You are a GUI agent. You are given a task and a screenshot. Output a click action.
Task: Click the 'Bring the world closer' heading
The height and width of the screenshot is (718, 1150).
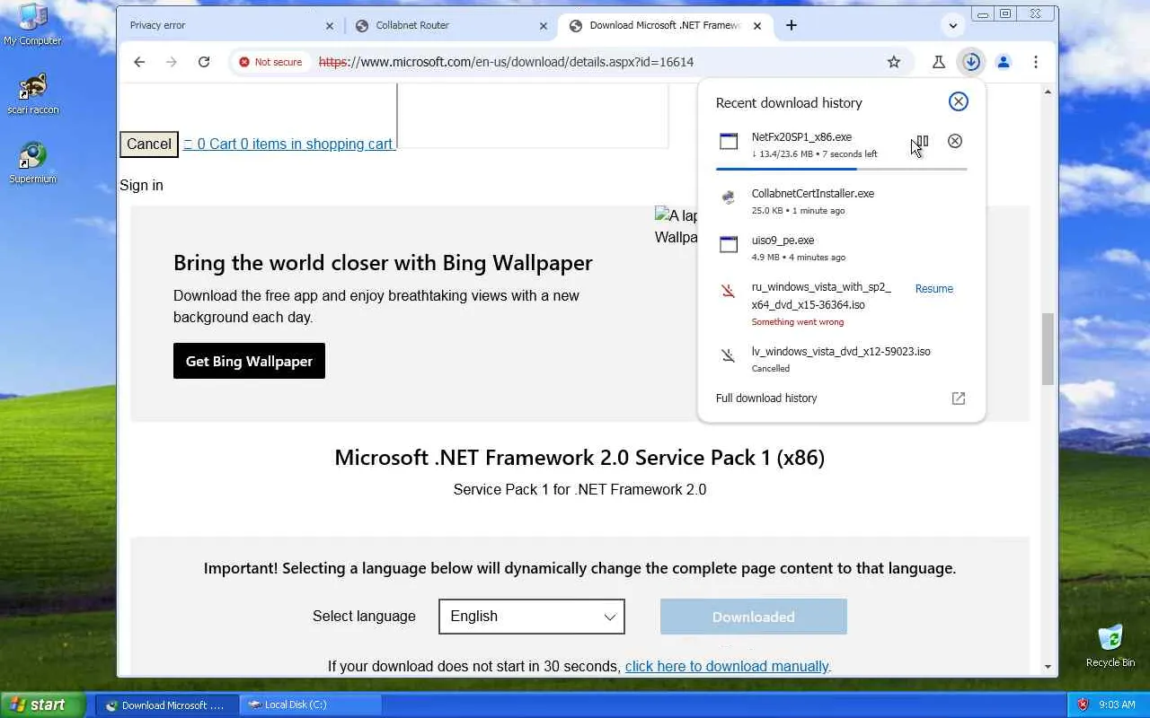pos(383,263)
